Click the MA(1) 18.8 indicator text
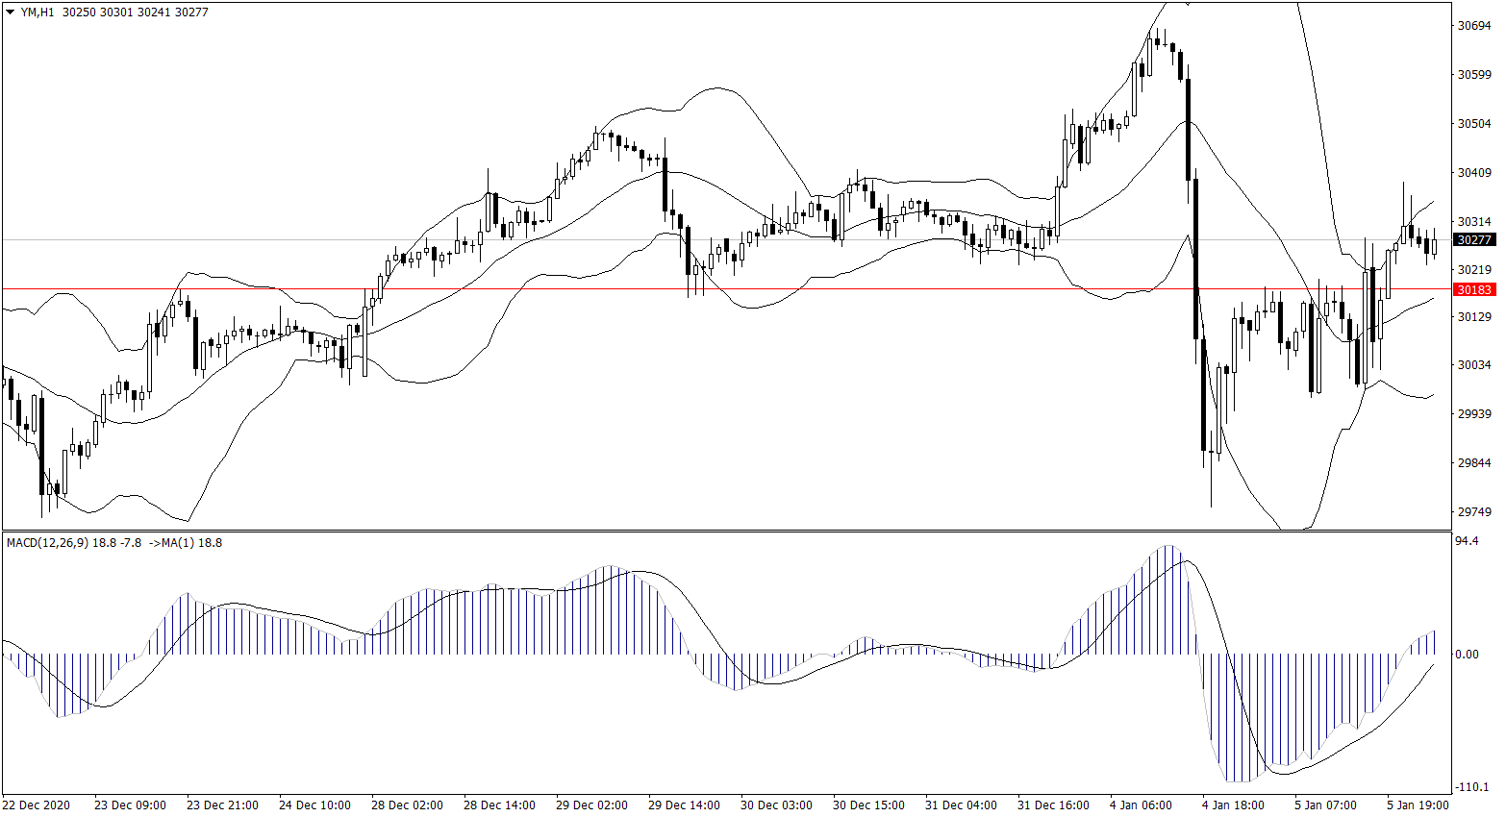 192,543
